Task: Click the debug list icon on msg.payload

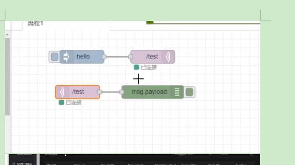Action: point(177,92)
